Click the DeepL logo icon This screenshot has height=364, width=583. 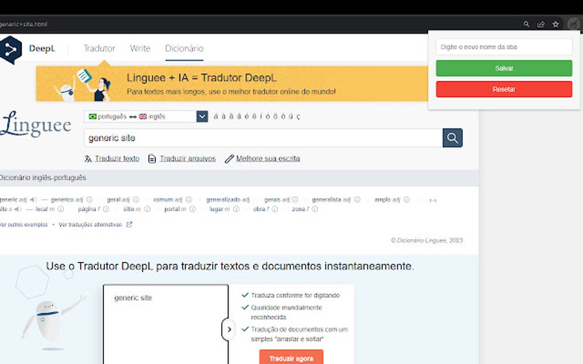(9, 48)
